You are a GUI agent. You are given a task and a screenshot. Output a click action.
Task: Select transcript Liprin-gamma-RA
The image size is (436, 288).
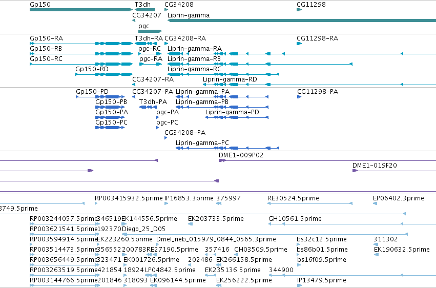(302, 54)
